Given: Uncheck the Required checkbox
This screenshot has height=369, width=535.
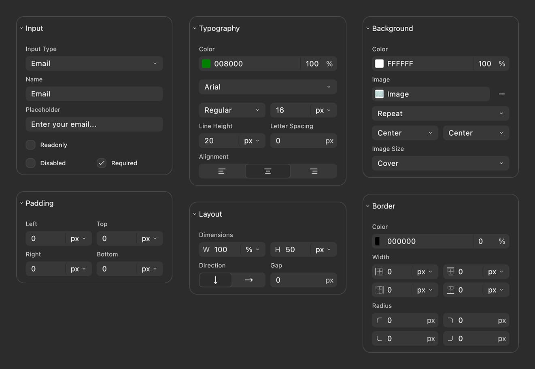Looking at the screenshot, I should [101, 163].
